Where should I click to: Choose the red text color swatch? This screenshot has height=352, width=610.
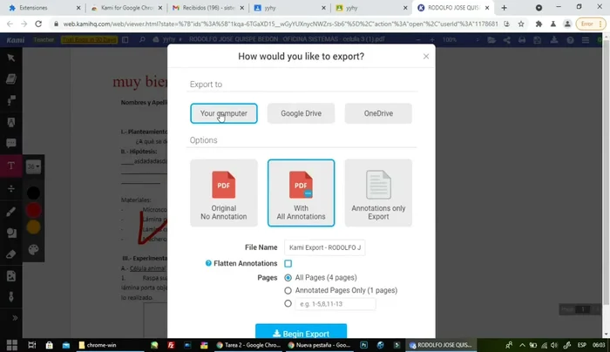[x=33, y=210]
